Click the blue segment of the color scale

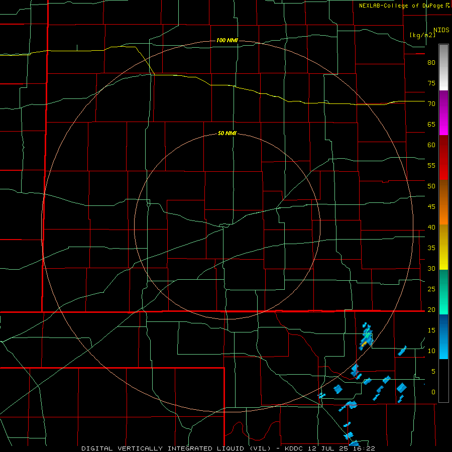(x=443, y=336)
